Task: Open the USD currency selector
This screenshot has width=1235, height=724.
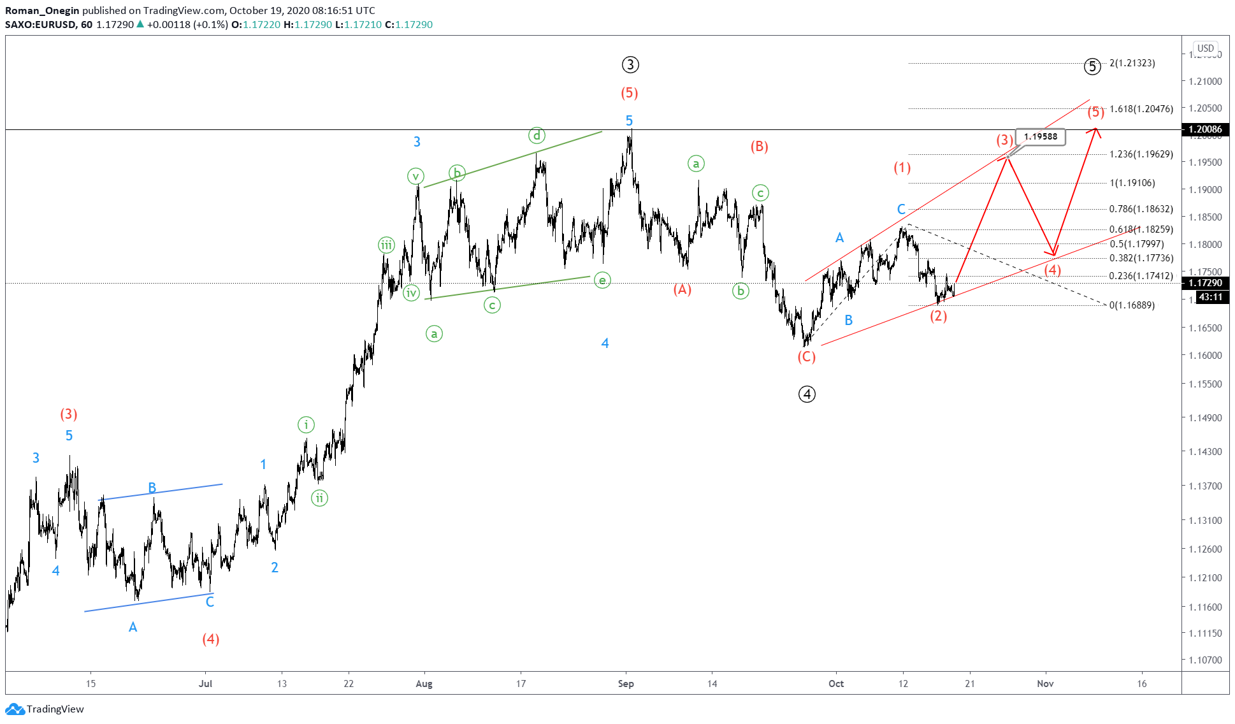Action: click(1205, 48)
